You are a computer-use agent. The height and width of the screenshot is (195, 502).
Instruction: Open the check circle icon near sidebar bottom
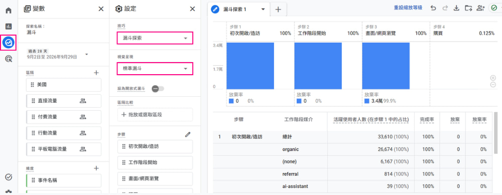tap(9, 177)
